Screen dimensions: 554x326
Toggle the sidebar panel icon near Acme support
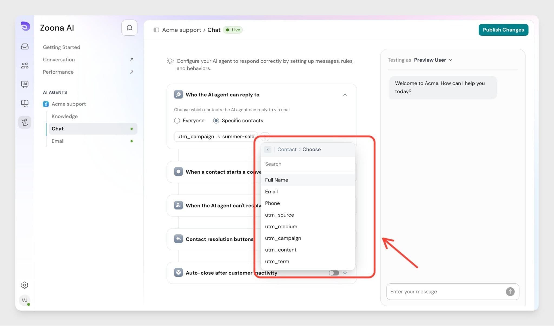pyautogui.click(x=156, y=30)
